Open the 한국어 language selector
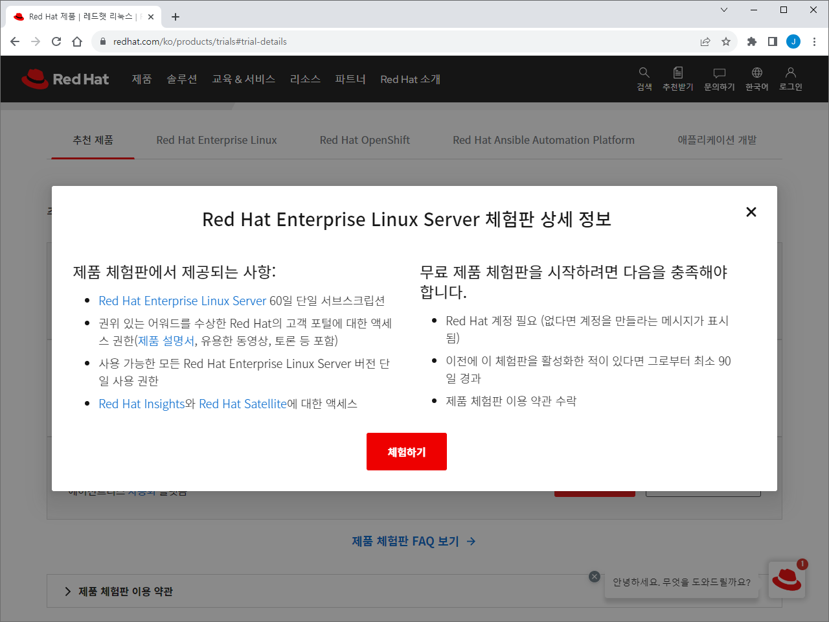 click(757, 79)
